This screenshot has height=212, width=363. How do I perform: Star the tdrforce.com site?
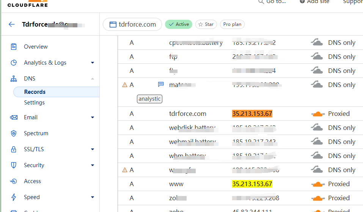coord(206,24)
